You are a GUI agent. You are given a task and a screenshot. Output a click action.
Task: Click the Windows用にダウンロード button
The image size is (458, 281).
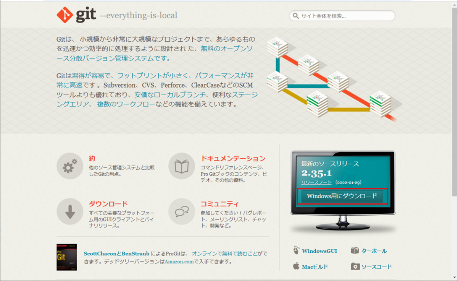pos(342,196)
